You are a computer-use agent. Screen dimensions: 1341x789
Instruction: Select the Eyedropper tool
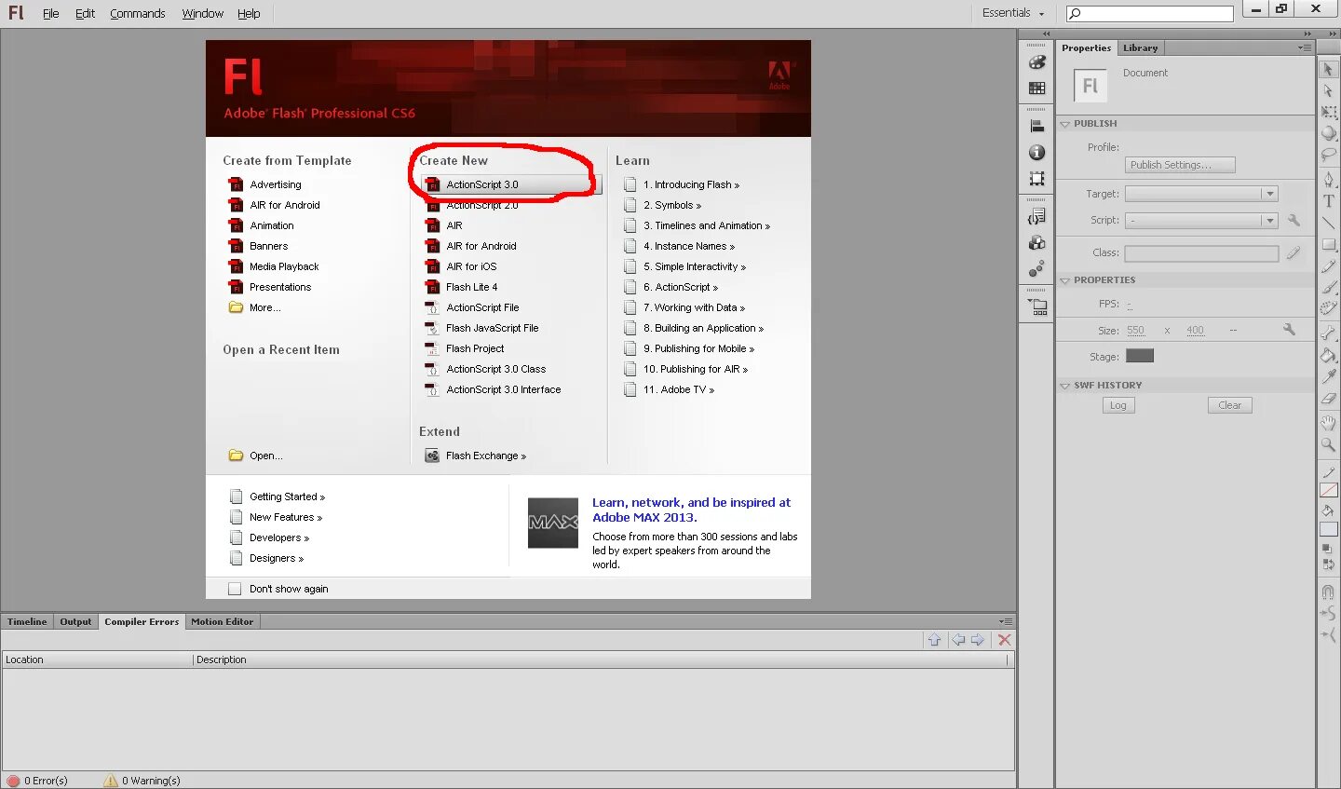click(1329, 376)
